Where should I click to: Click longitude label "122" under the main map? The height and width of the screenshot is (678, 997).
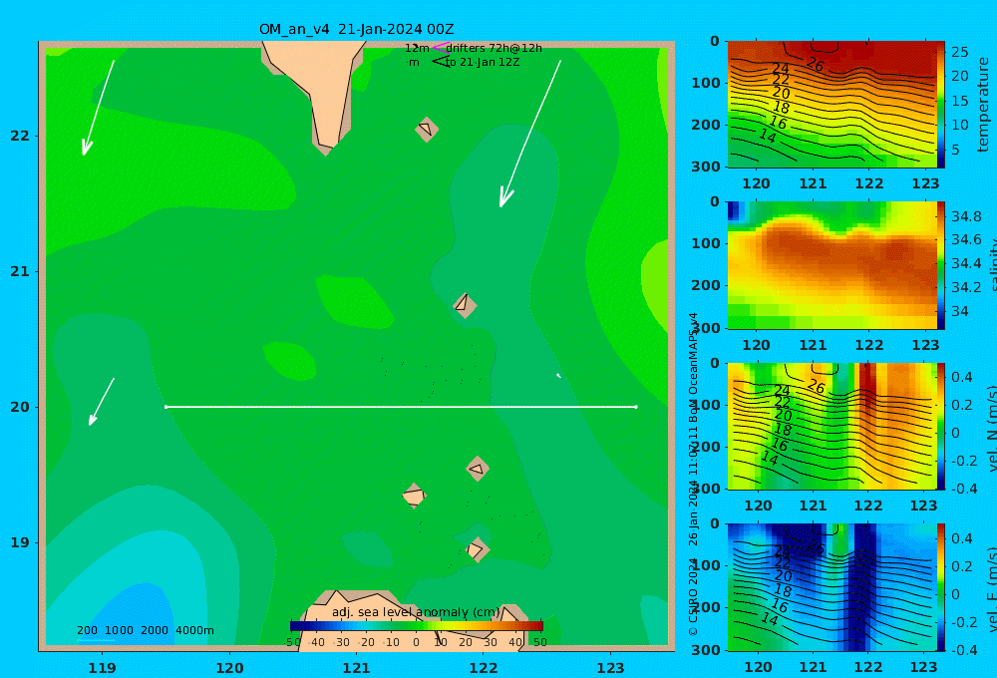tap(484, 668)
